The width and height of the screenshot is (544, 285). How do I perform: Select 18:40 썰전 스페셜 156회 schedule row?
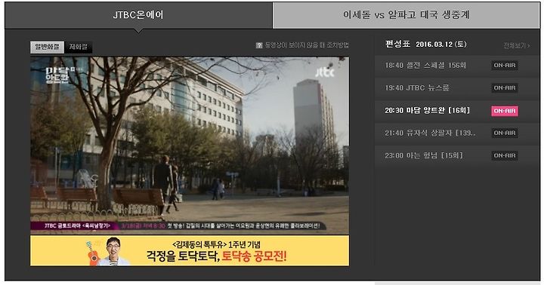(x=456, y=66)
